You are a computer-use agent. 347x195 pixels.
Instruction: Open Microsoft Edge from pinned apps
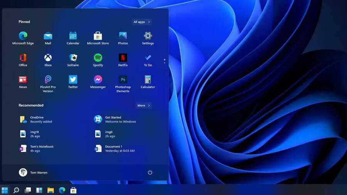point(23,38)
